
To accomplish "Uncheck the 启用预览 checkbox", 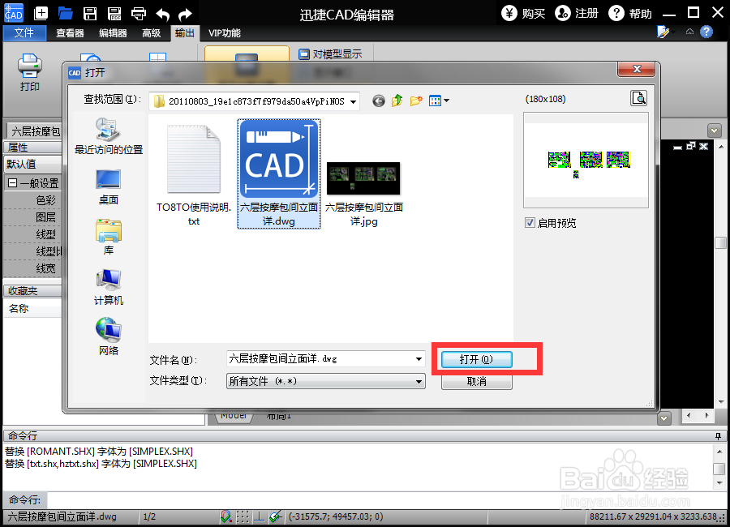I will (530, 222).
